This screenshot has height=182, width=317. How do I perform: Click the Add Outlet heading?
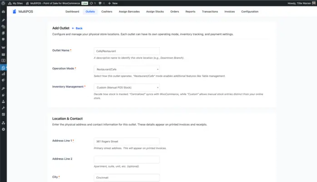(x=61, y=28)
